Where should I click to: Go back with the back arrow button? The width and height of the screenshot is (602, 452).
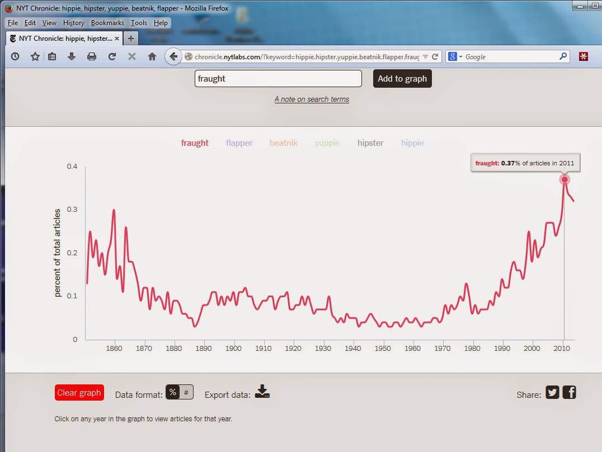(x=173, y=57)
